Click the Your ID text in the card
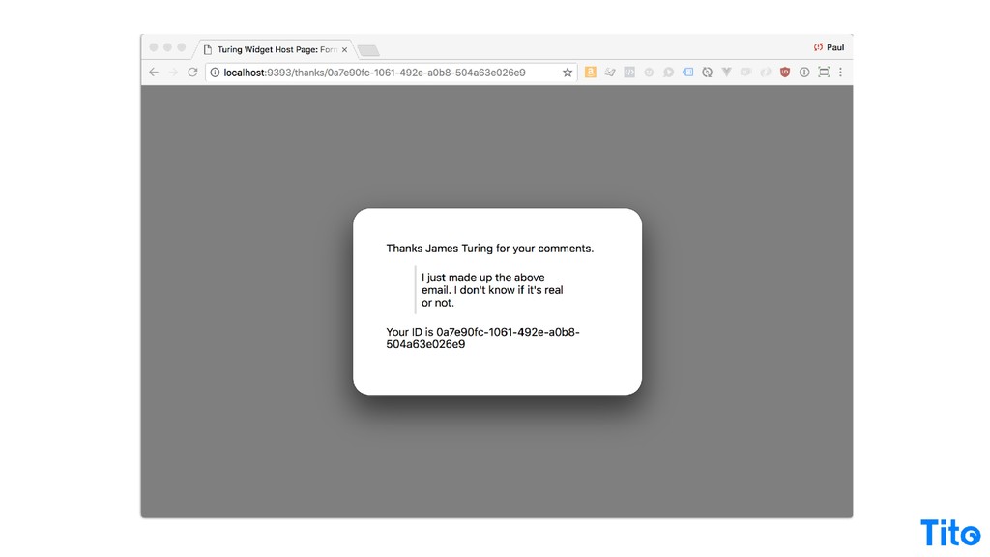 (483, 337)
